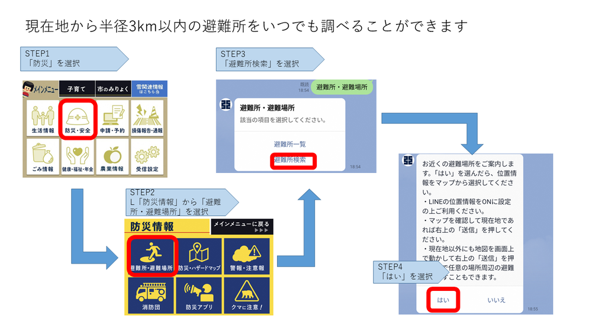
Task: Select the 農業情報 apple icon
Action: click(112, 157)
